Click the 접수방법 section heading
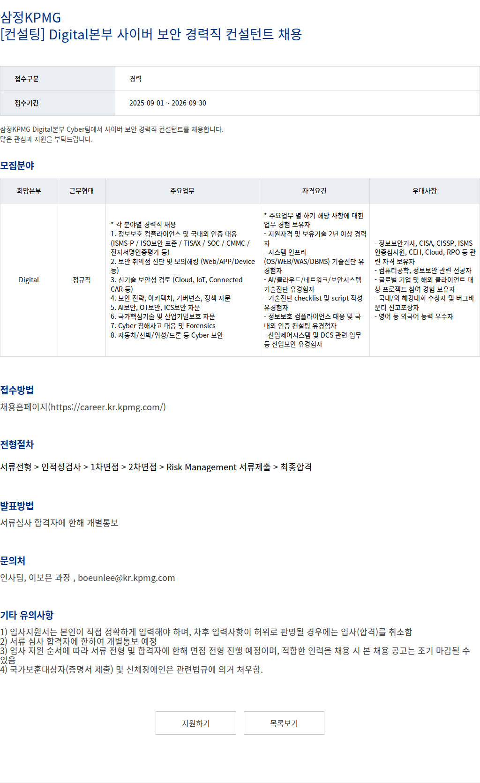This screenshot has height=783, width=480. [x=17, y=390]
